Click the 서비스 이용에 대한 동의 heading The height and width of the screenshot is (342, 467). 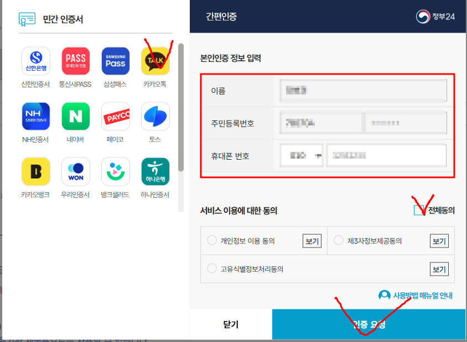238,211
